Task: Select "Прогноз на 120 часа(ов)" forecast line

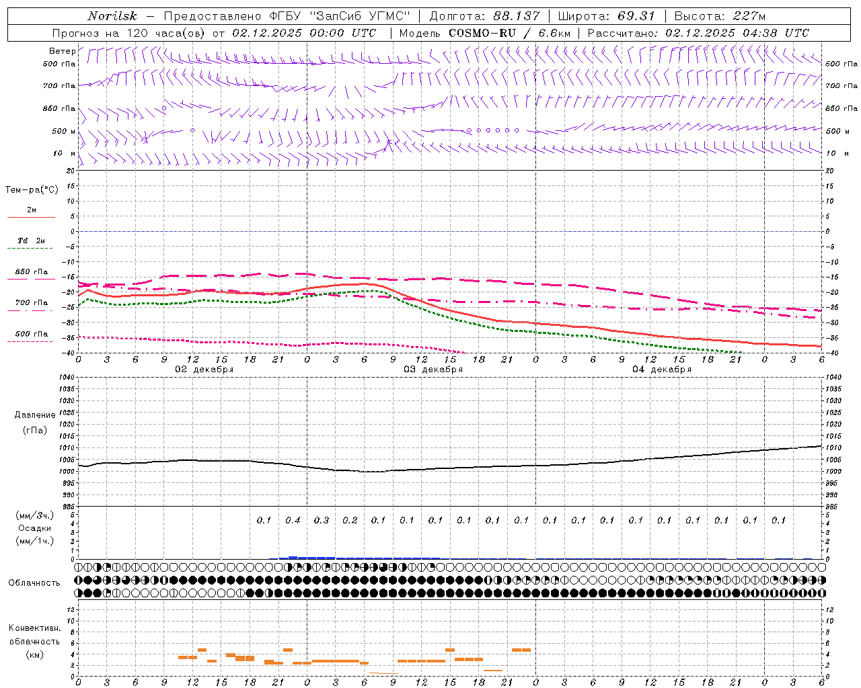Action: click(129, 33)
